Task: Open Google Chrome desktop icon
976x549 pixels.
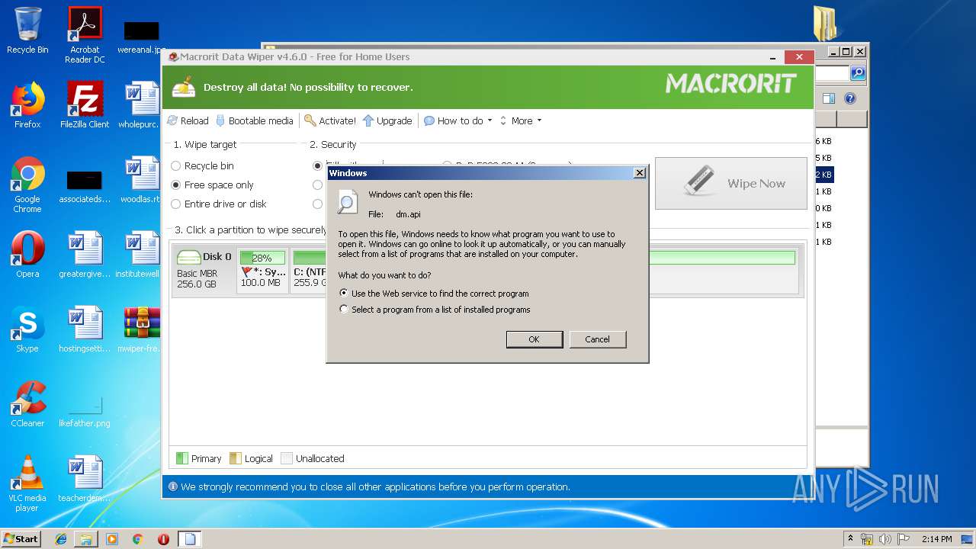Action: 27,185
